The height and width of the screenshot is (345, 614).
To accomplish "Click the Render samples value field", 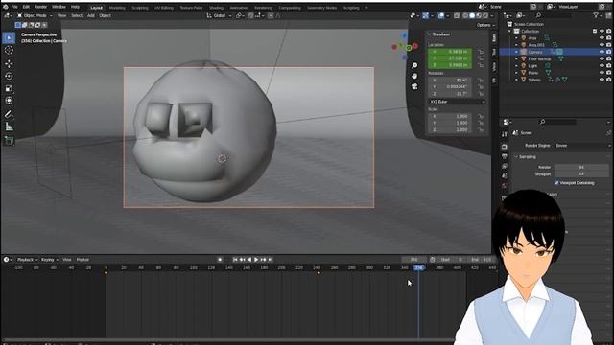I will click(581, 167).
